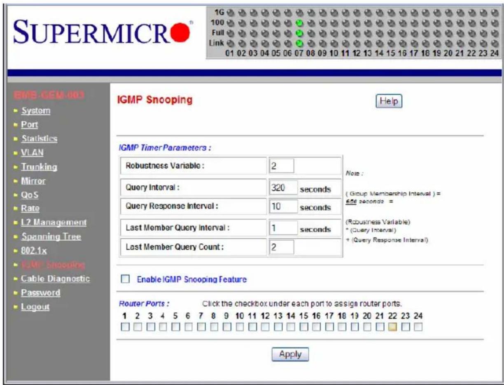Click the Help button
This screenshot has width=504, height=385.
coord(389,101)
